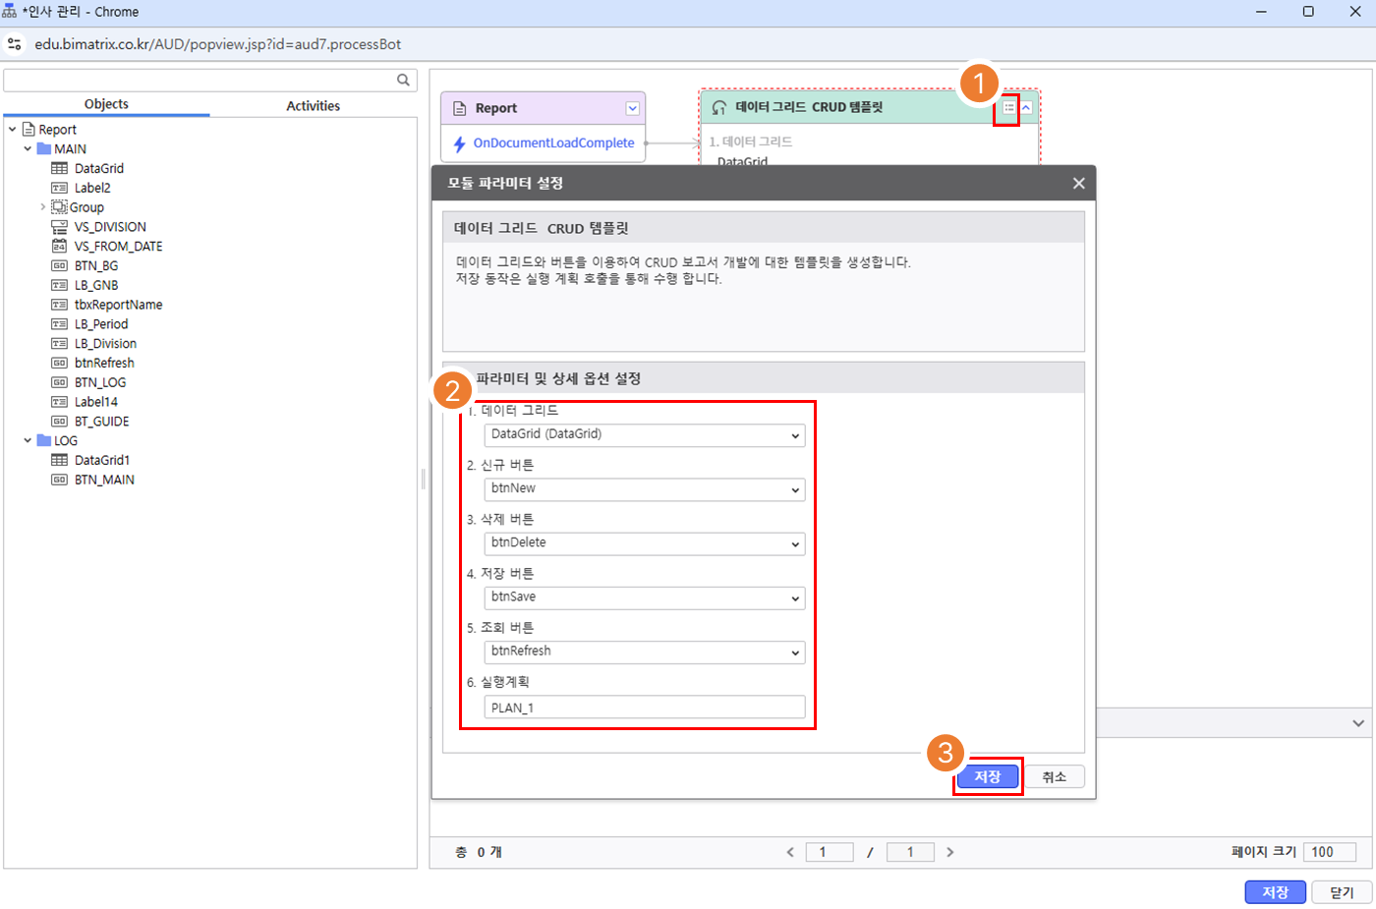Click the PLAN_1 execution plan input field
The height and width of the screenshot is (909, 1376).
tap(645, 708)
